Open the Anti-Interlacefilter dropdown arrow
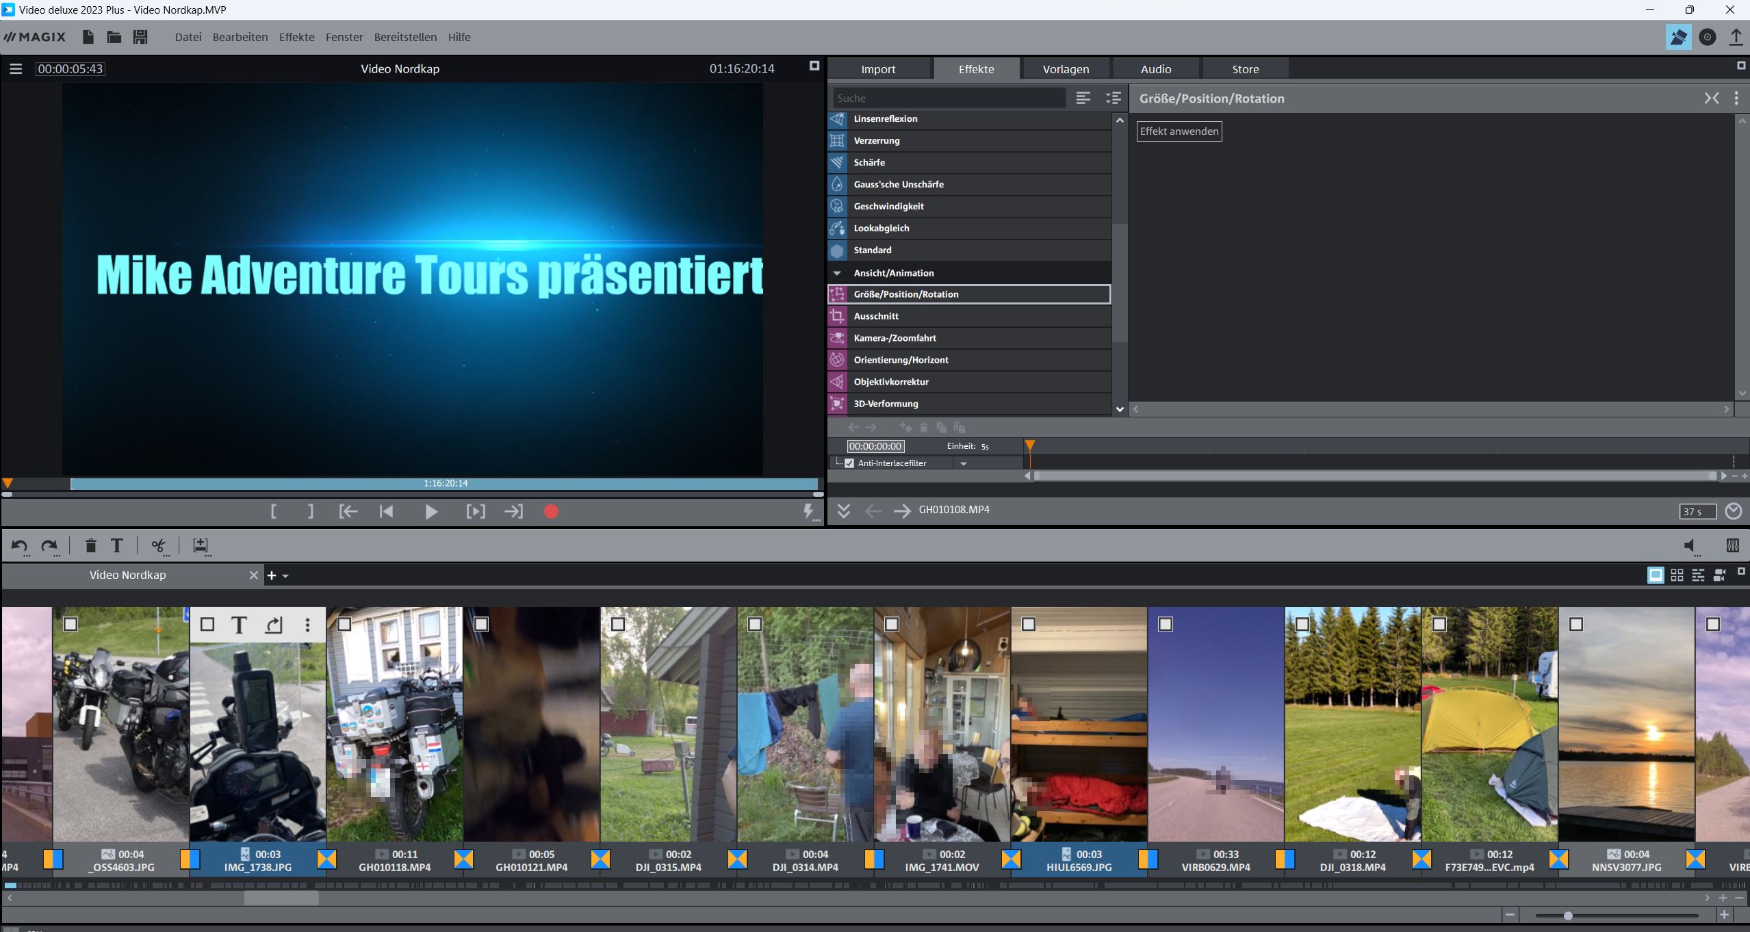 point(964,463)
